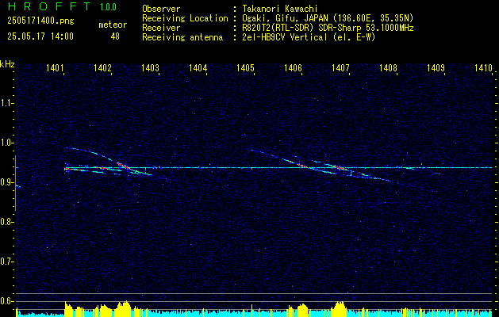The image size is (499, 317).
Task: Click the gray vertical range bar beside 0.9
Action: (x=15, y=183)
